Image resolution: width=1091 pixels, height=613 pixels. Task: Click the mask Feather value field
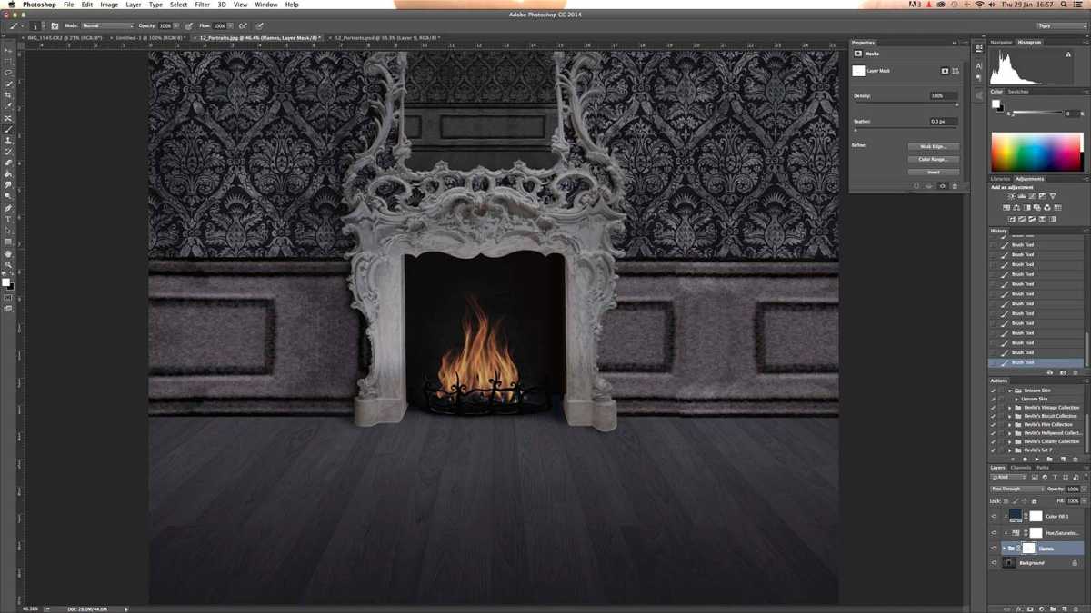942,121
